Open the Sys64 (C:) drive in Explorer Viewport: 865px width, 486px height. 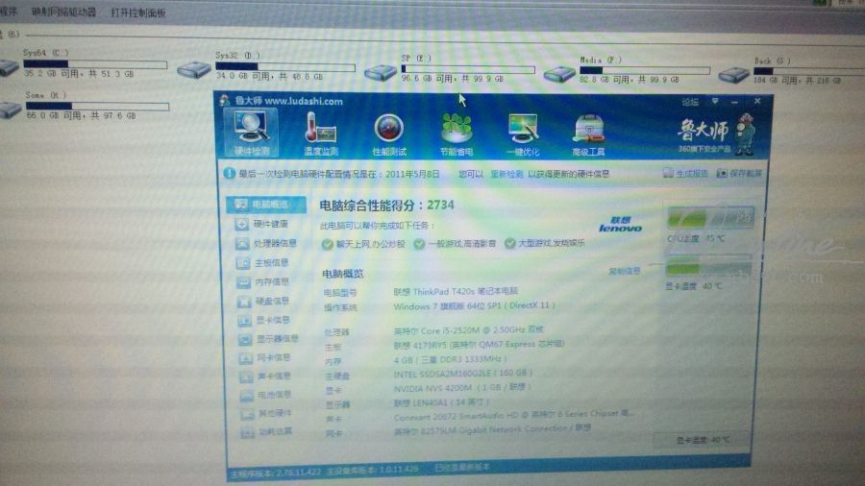click(83, 62)
